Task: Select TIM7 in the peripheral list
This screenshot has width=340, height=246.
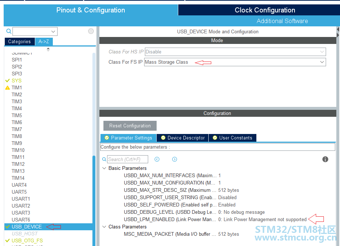Action: [x=17, y=129]
